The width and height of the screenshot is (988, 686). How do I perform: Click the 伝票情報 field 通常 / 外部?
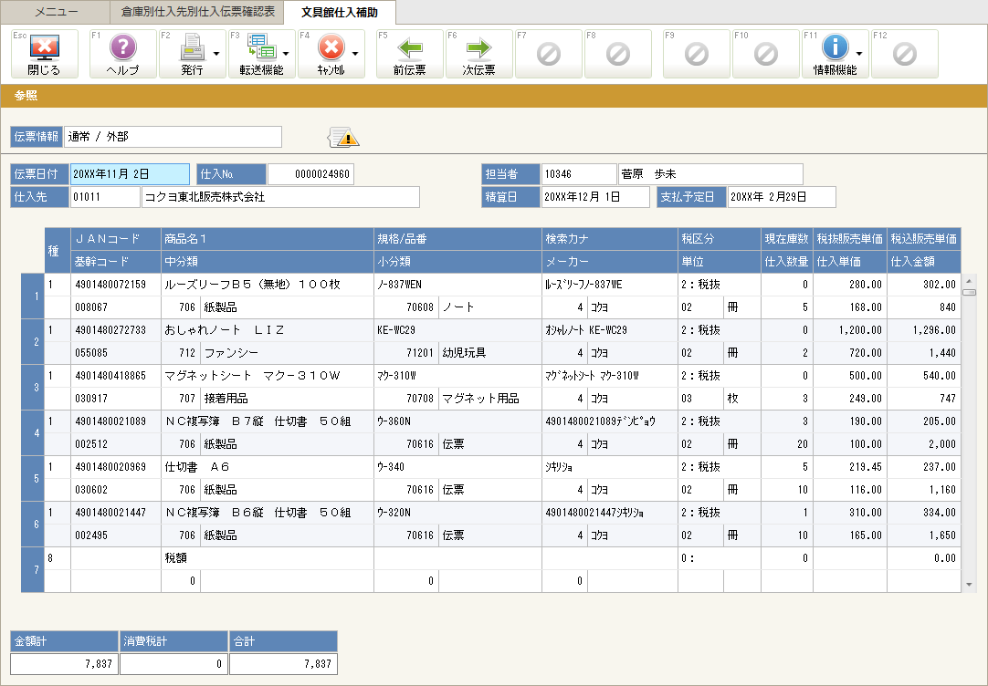173,137
